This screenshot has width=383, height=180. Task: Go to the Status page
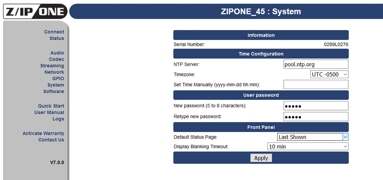coord(57,38)
